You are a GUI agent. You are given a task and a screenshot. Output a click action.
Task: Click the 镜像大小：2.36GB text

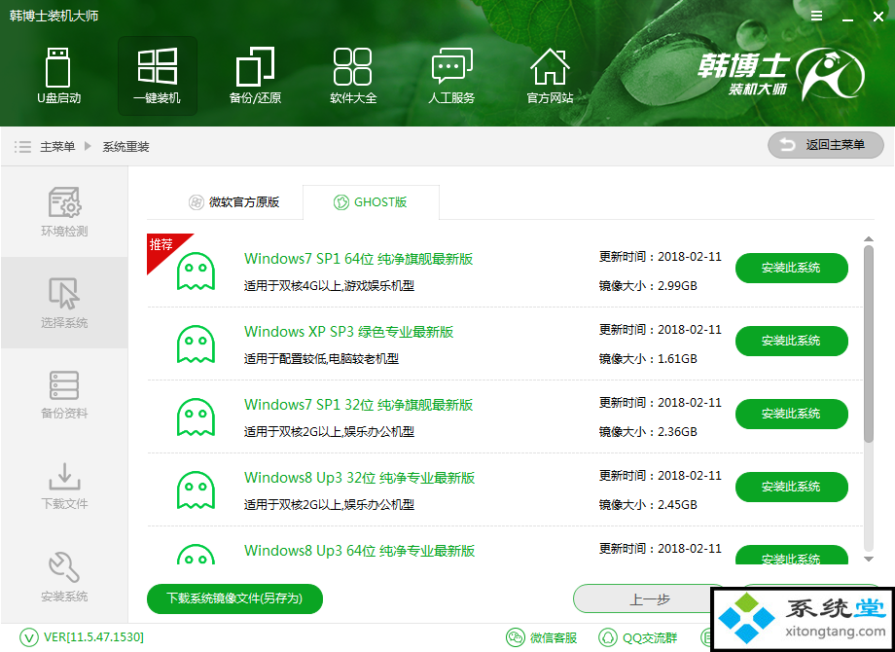(x=648, y=432)
